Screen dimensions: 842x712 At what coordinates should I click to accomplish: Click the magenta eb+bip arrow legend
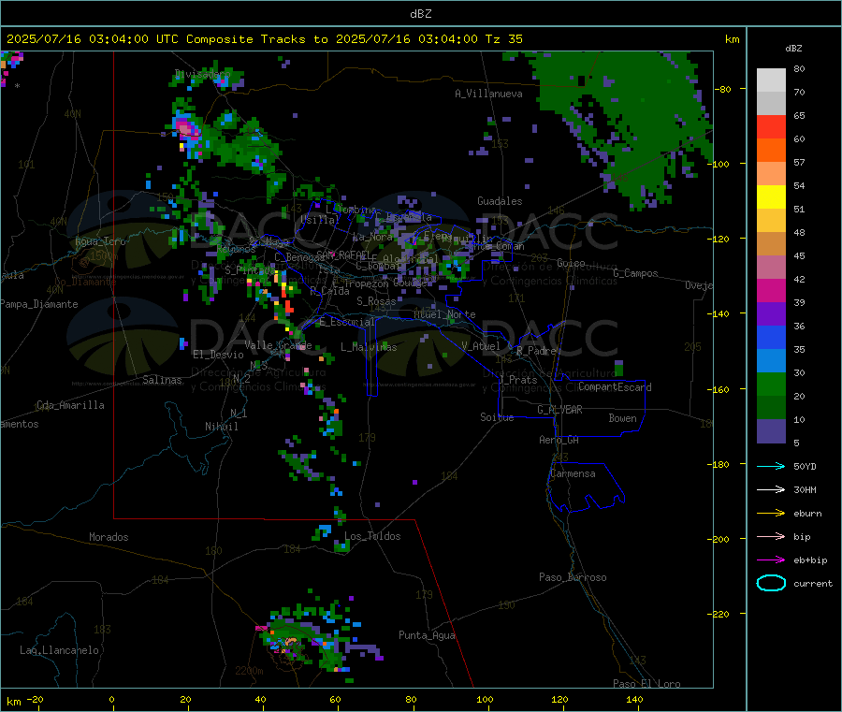point(771,559)
